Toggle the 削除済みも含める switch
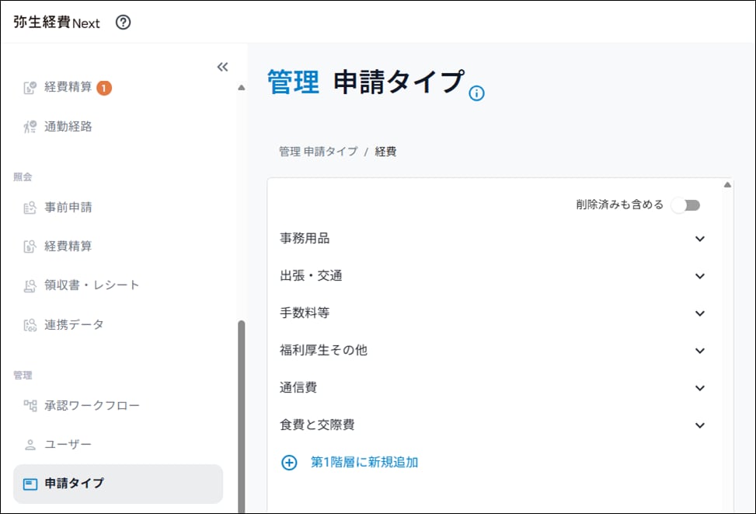 pyautogui.click(x=685, y=205)
